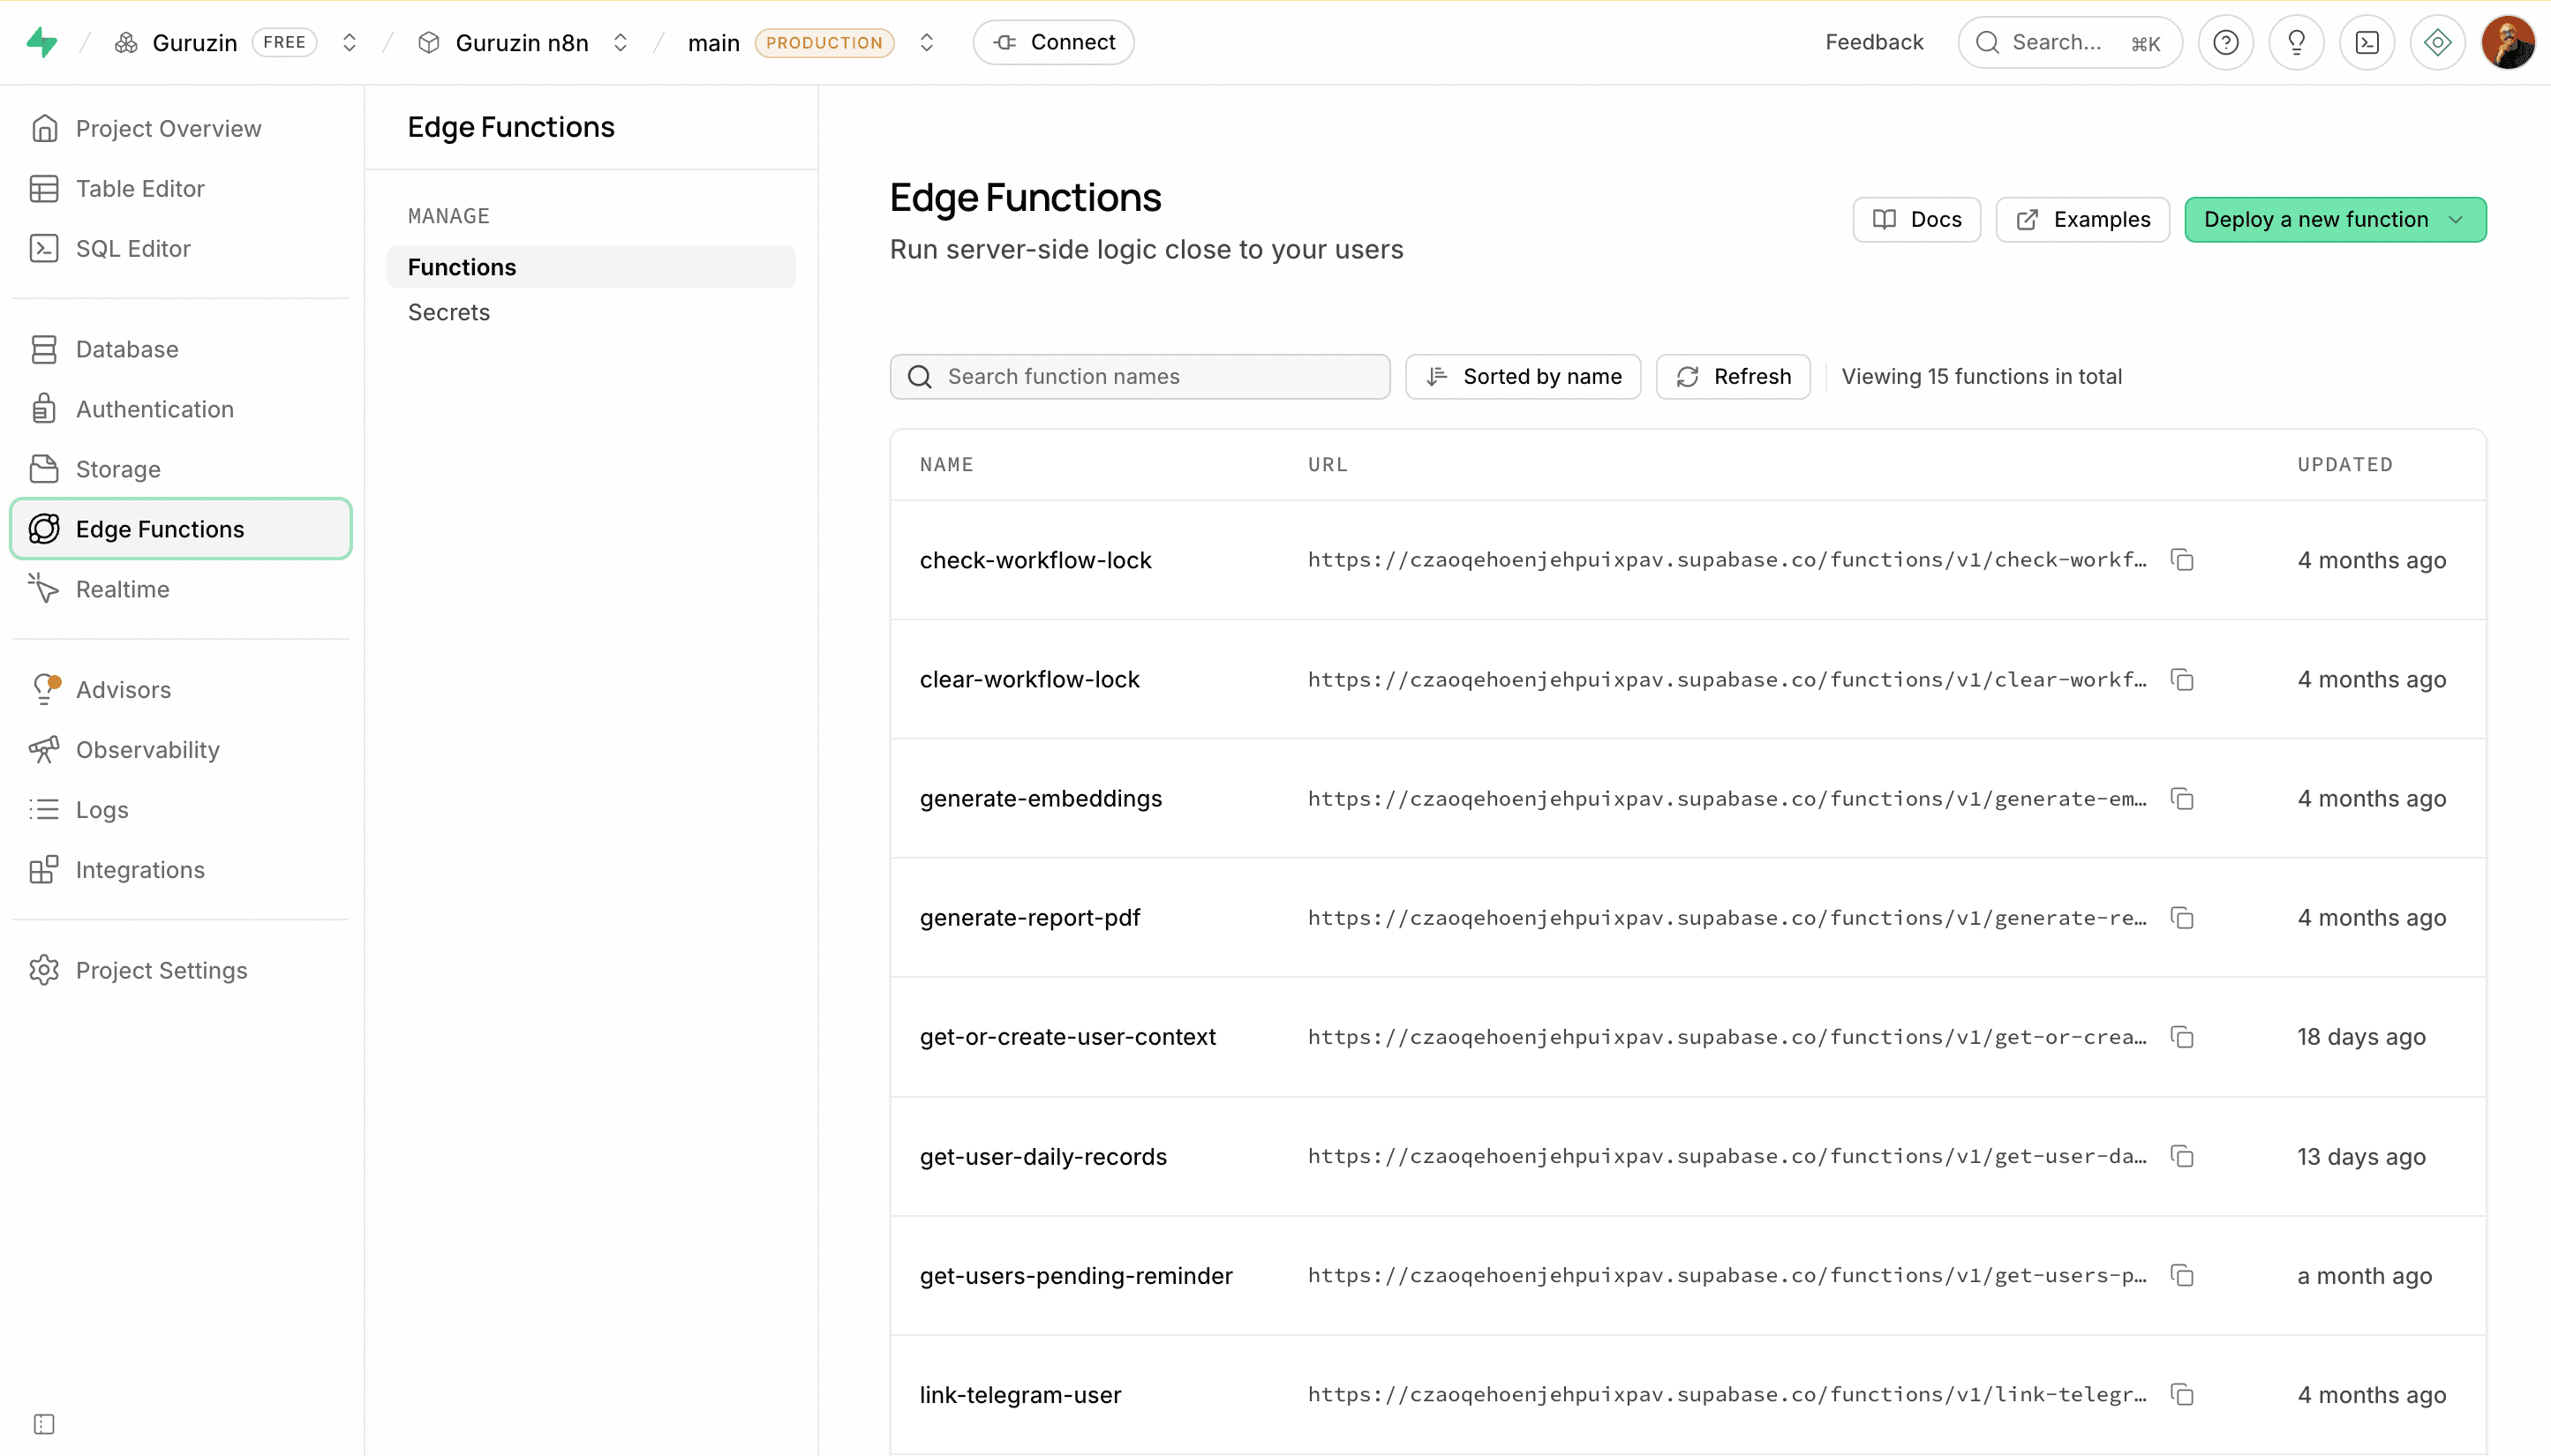Collapse sidebar using bottom-left panel icon
The height and width of the screenshot is (1456, 2551).
click(x=44, y=1424)
